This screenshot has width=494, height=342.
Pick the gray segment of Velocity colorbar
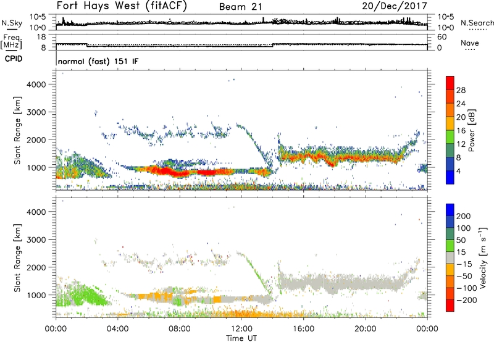click(450, 258)
